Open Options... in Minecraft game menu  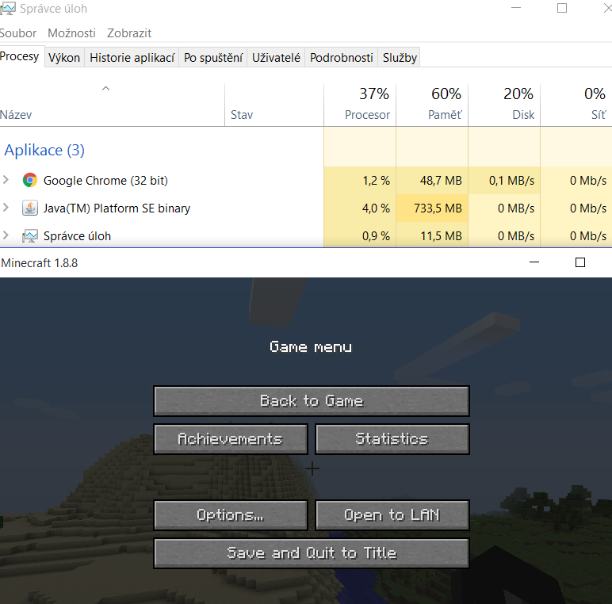click(x=231, y=515)
